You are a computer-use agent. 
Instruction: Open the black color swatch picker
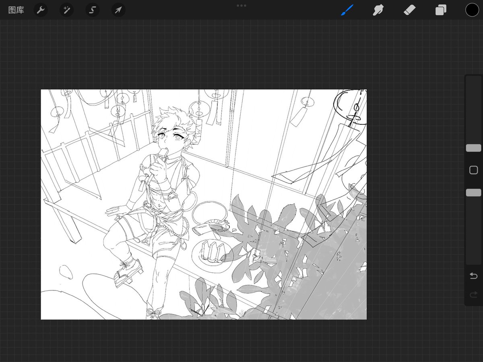point(472,10)
